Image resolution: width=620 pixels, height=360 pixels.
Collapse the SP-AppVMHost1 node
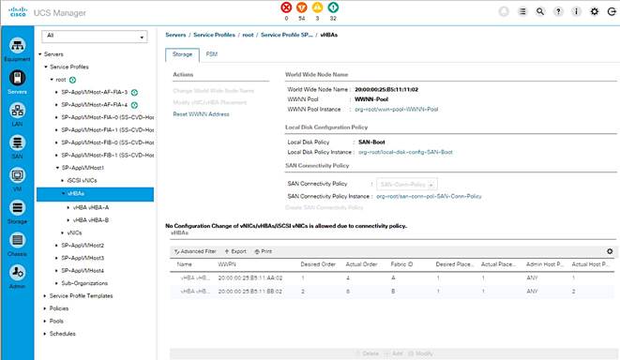[58, 168]
